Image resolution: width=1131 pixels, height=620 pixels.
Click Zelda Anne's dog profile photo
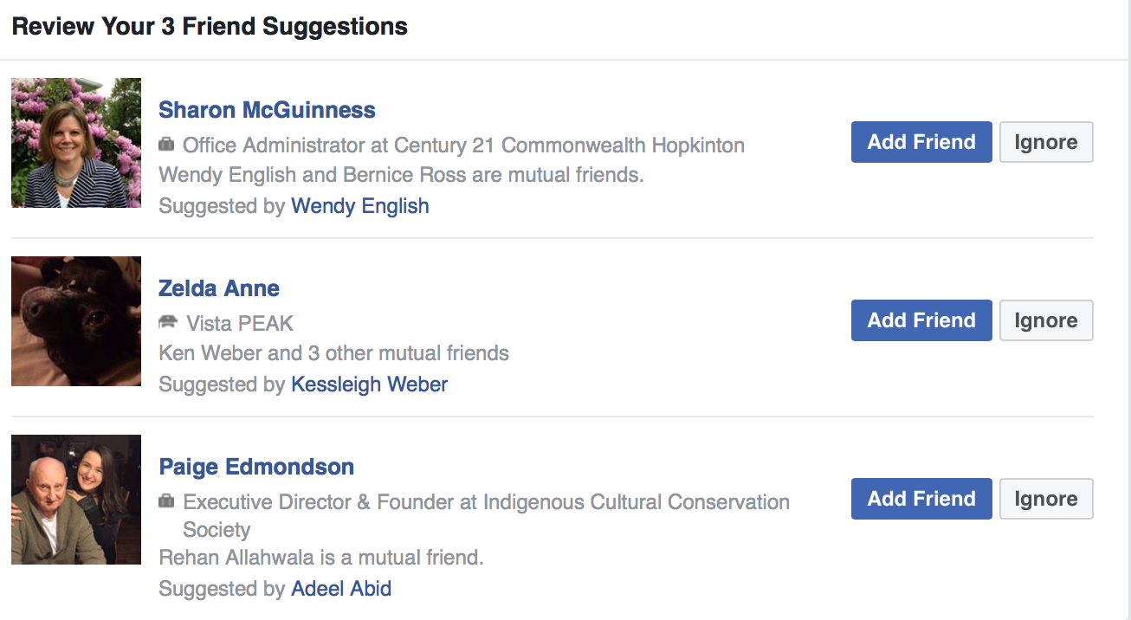75,320
